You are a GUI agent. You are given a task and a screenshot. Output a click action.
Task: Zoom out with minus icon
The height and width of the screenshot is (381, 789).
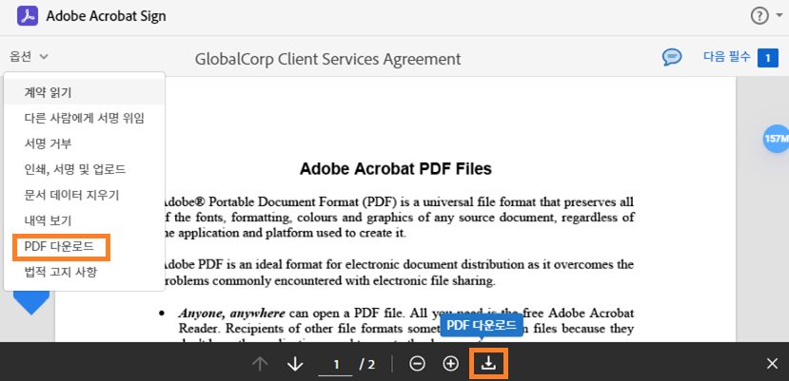(x=417, y=363)
